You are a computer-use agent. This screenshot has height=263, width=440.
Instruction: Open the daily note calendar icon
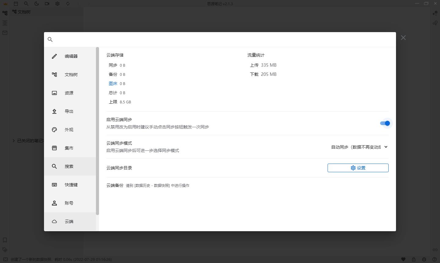pos(16,4)
